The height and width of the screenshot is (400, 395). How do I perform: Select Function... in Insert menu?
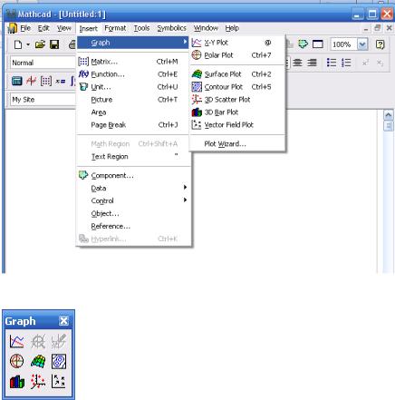[x=134, y=74]
